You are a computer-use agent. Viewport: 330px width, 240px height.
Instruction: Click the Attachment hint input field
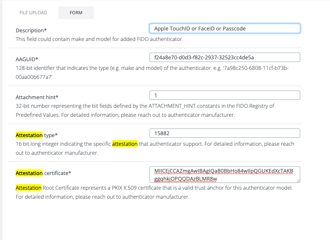click(225, 95)
